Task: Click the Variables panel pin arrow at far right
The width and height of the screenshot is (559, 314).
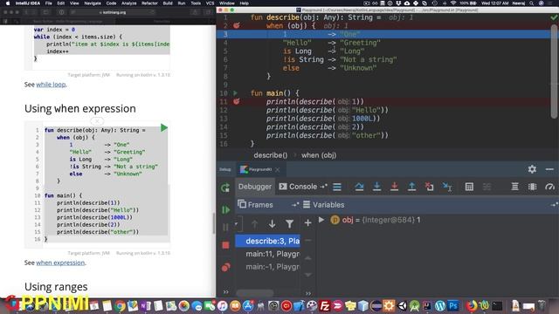Action: tap(554, 205)
